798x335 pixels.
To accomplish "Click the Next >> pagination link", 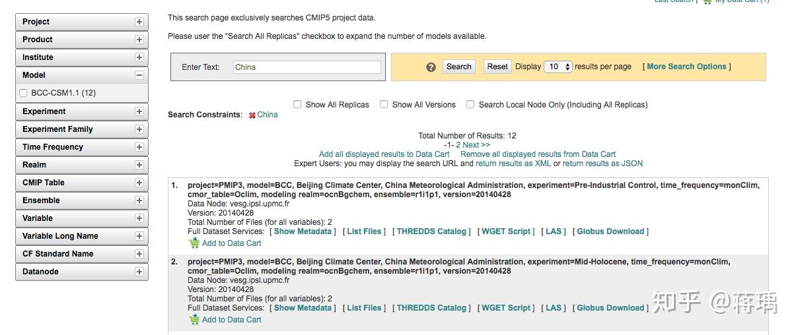I will pos(476,145).
